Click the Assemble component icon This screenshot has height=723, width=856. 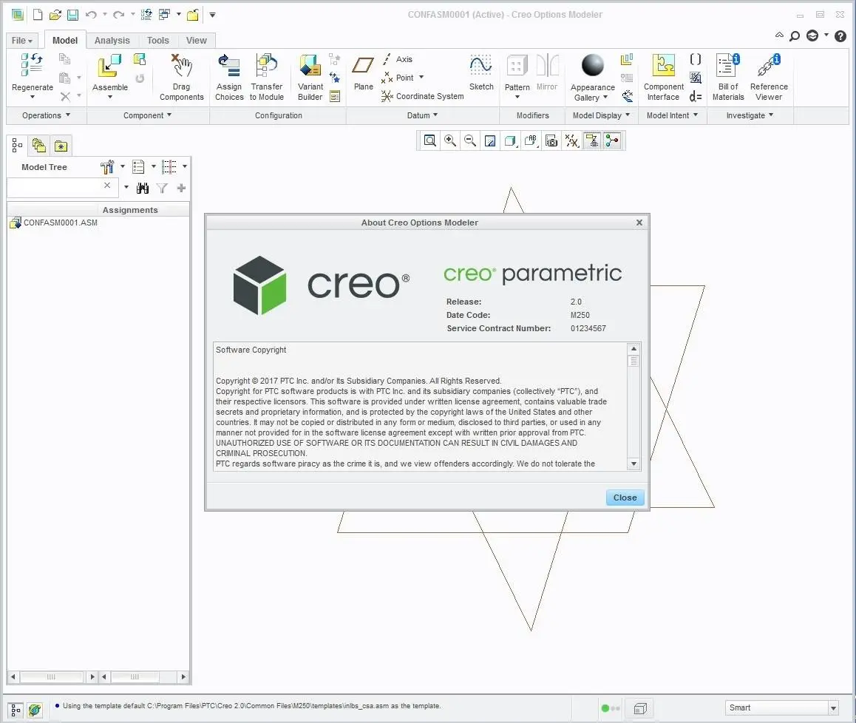pos(109,66)
